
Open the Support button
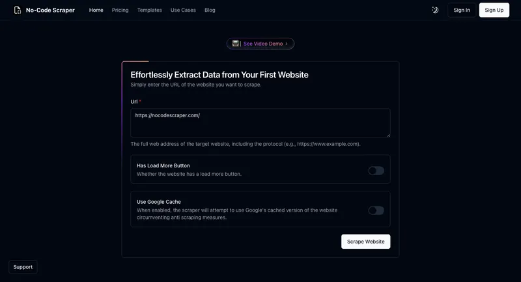pyautogui.click(x=23, y=267)
